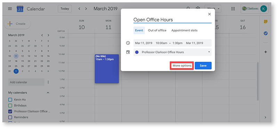Screen dimensions: 278x129
Task: Click the clock icon in dialog
Action: click(x=128, y=43)
